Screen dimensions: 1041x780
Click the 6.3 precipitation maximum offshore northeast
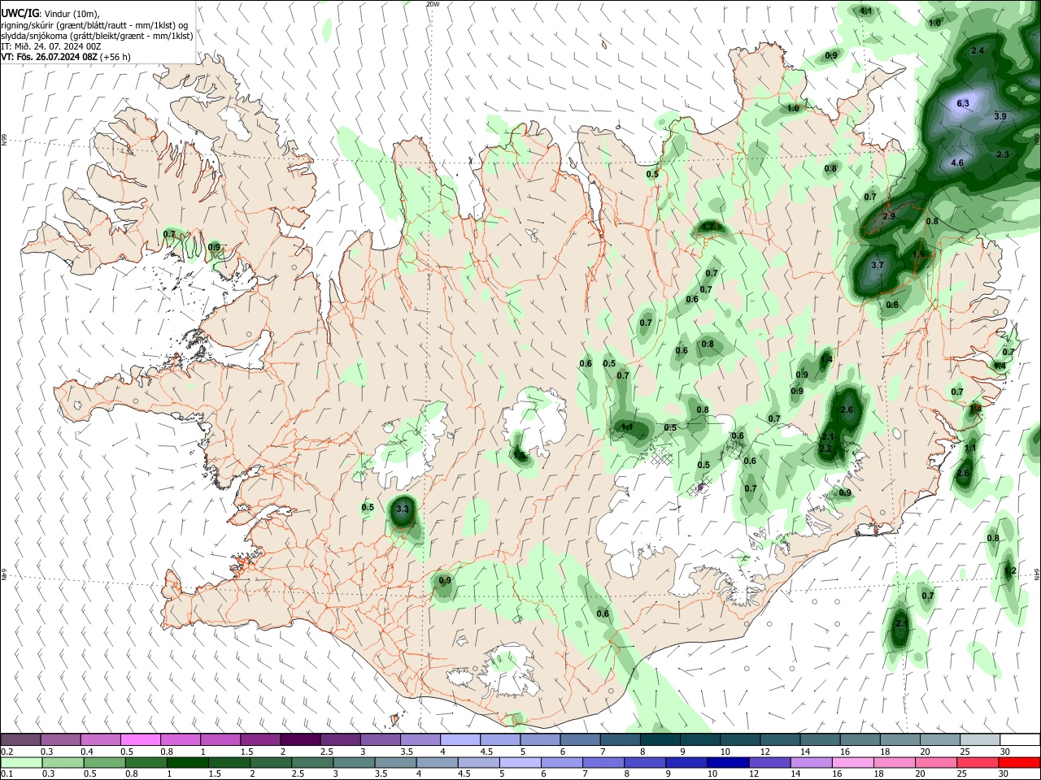click(x=963, y=103)
